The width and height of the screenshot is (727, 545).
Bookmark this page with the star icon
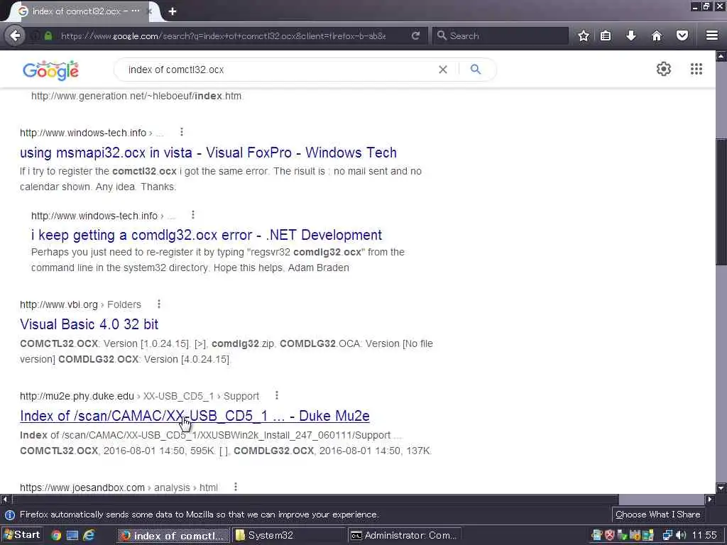[584, 35]
